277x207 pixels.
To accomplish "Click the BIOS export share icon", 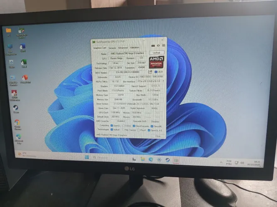I will tap(150, 72).
